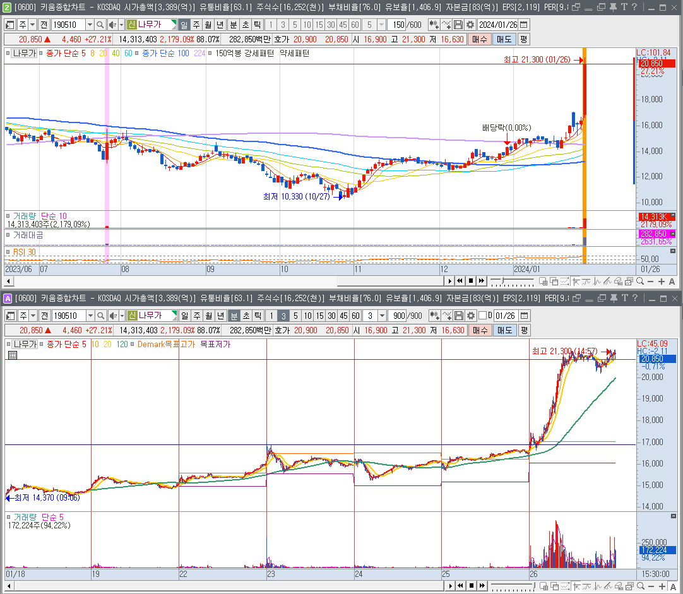Open the calendar picker next to 2024/01/26
683x594 pixels.
pos(524,25)
